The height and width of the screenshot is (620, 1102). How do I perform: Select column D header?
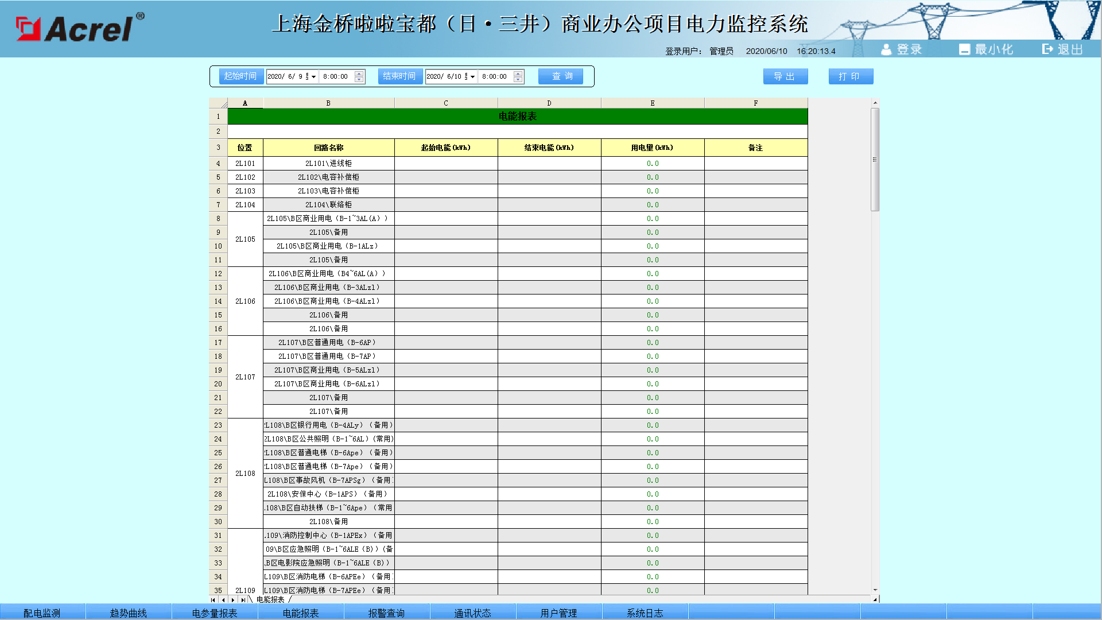click(549, 103)
